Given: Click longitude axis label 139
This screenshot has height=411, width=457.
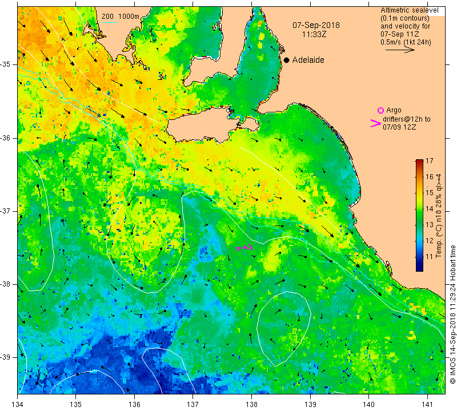Looking at the screenshot, I should 310,405.
